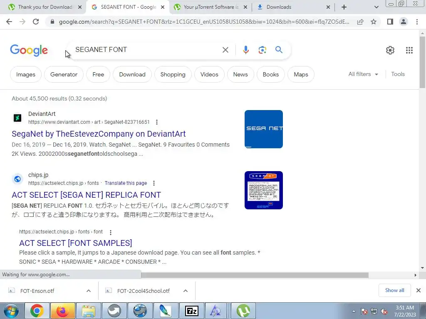The height and width of the screenshot is (319, 426).
Task: Open the Google apps grid
Action: pyautogui.click(x=409, y=50)
